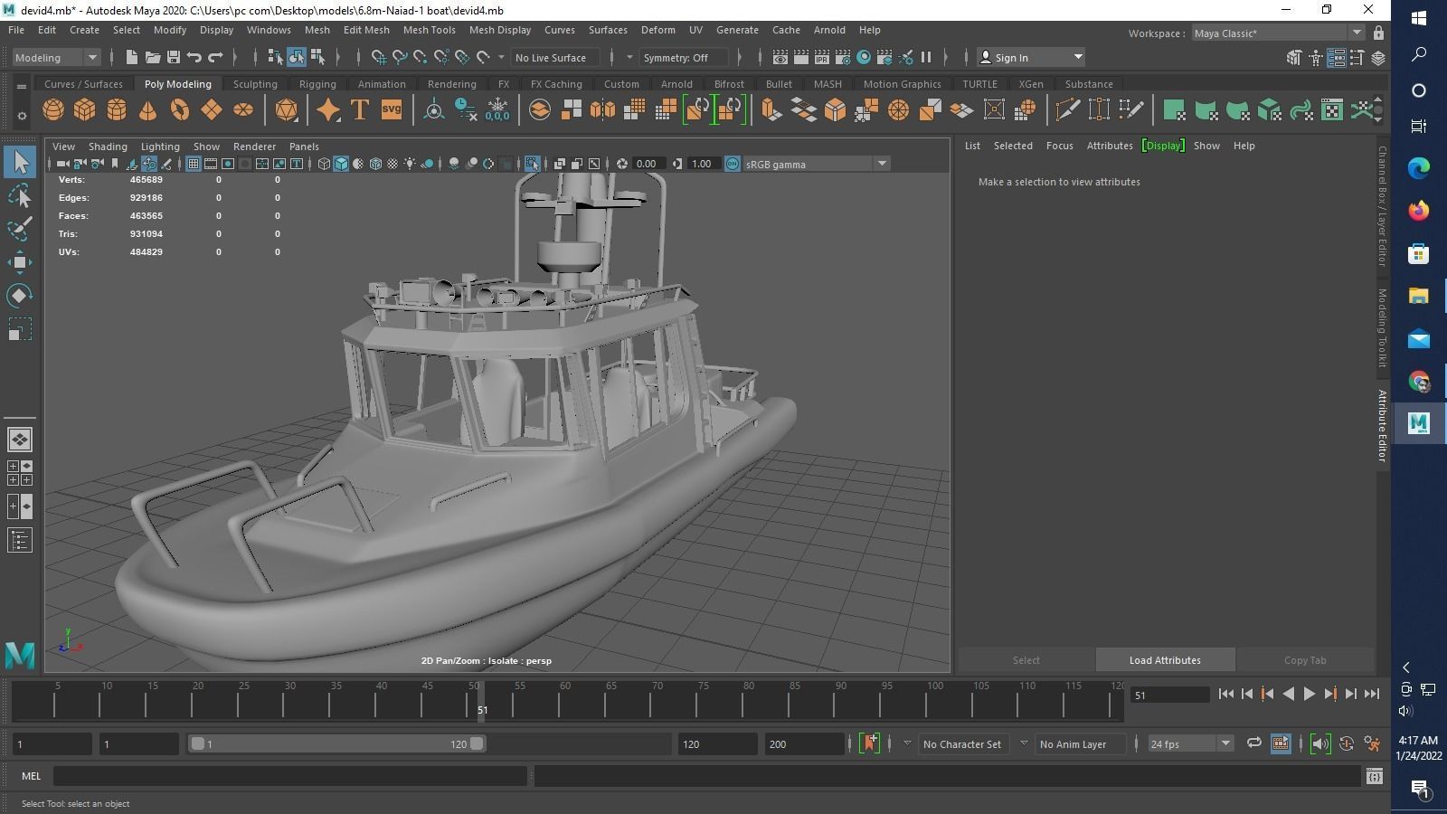Screen dimensions: 1447x814
Task: Click the No Live Surface field
Action: pyautogui.click(x=554, y=57)
